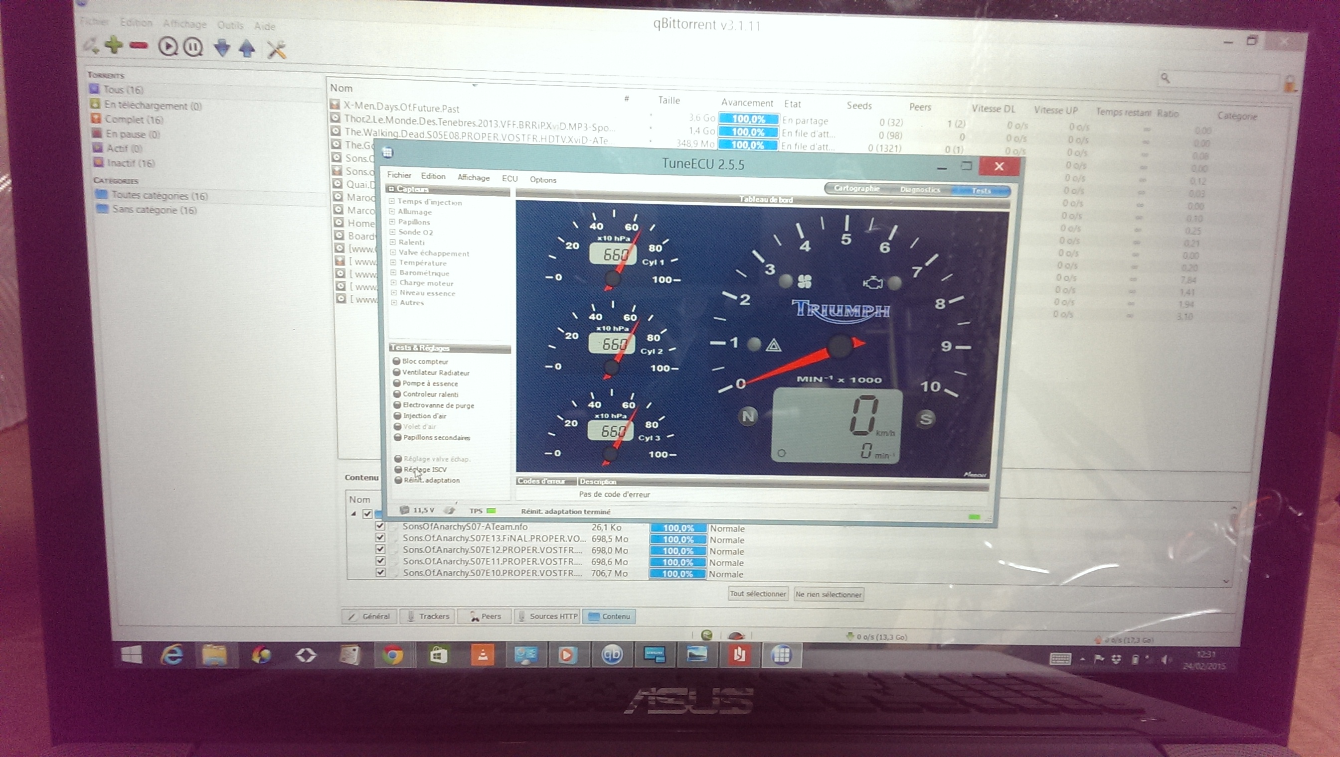Click the green plus add torrent icon in qBittorrent
Image resolution: width=1340 pixels, height=757 pixels.
[x=114, y=45]
